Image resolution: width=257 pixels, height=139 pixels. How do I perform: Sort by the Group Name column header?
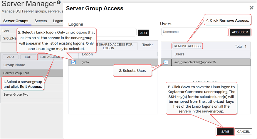coord(14,65)
